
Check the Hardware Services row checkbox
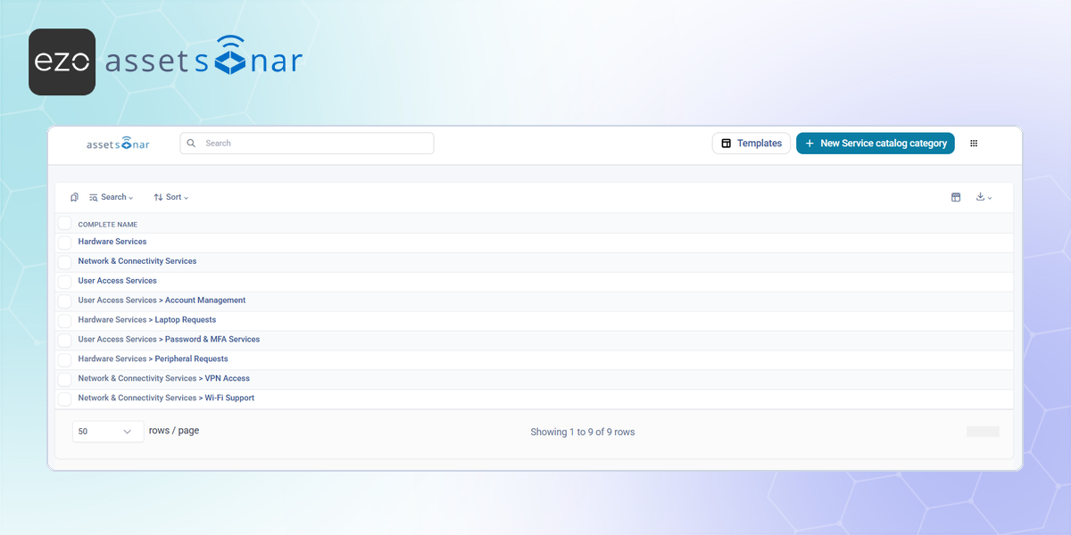[64, 243]
